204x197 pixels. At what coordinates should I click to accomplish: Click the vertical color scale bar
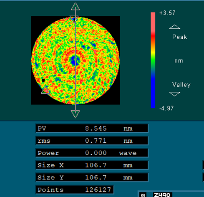(153, 60)
